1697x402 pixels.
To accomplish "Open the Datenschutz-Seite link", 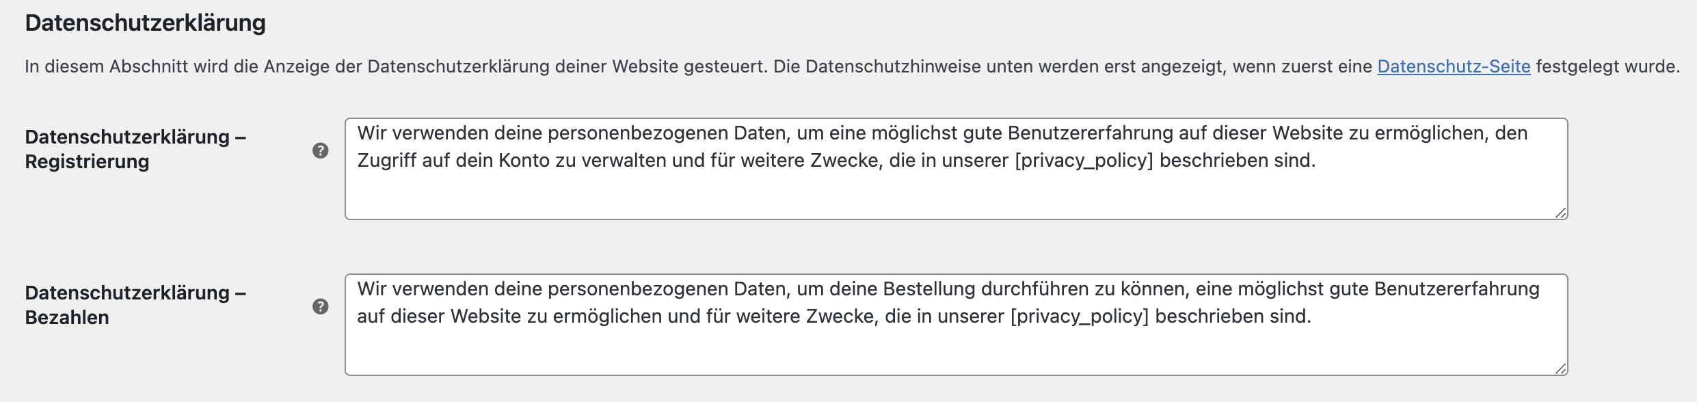I will [1454, 66].
